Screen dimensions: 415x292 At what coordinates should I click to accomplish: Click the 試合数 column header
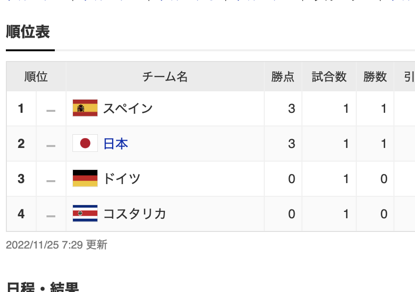(329, 77)
